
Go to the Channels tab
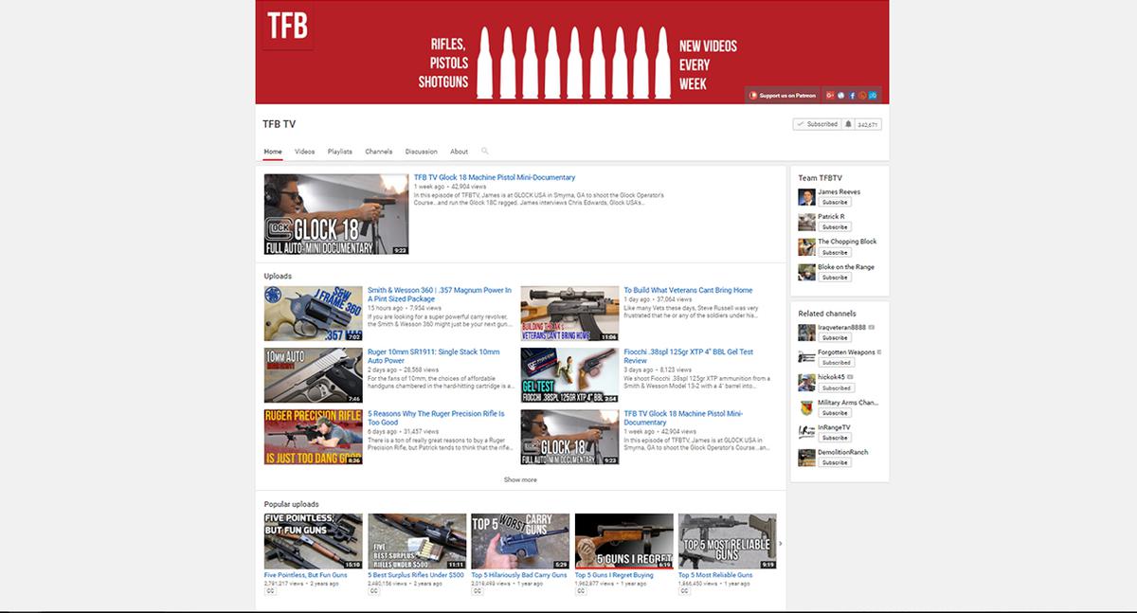click(x=379, y=152)
